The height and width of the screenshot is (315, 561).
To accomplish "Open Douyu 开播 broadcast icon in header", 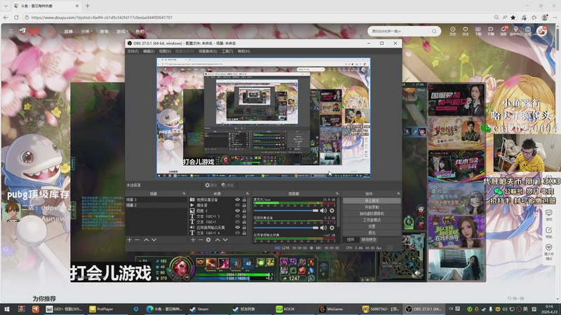I will tap(490, 31).
